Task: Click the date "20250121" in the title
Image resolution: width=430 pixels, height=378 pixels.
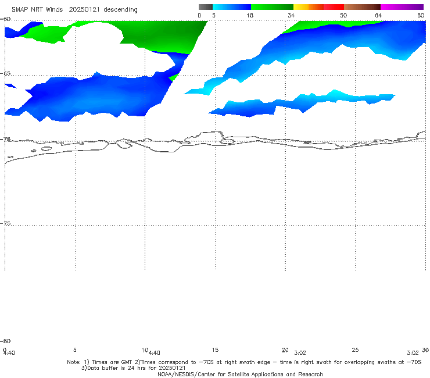Action: 84,9
